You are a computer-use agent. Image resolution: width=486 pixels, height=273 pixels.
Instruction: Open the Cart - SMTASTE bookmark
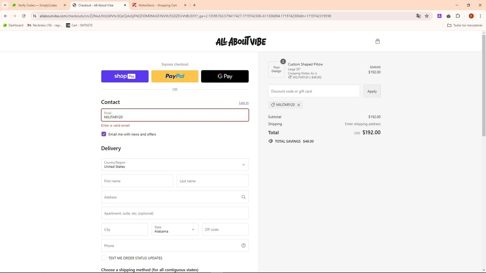(x=79, y=25)
